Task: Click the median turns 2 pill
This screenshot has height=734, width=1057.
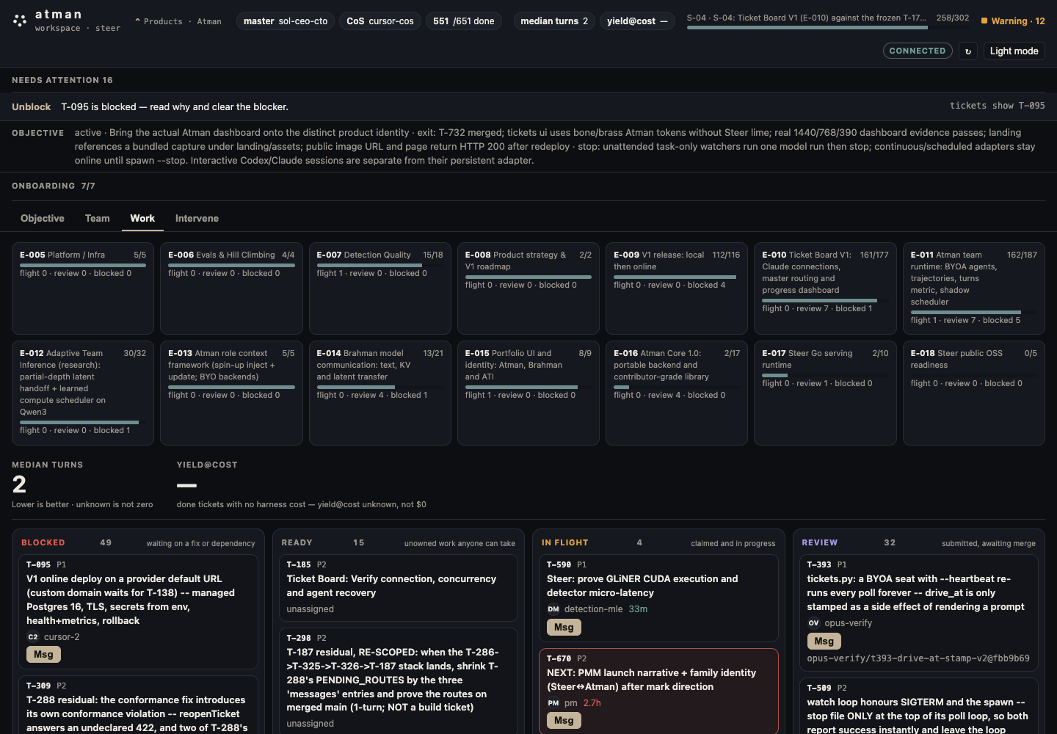Action: pyautogui.click(x=554, y=21)
